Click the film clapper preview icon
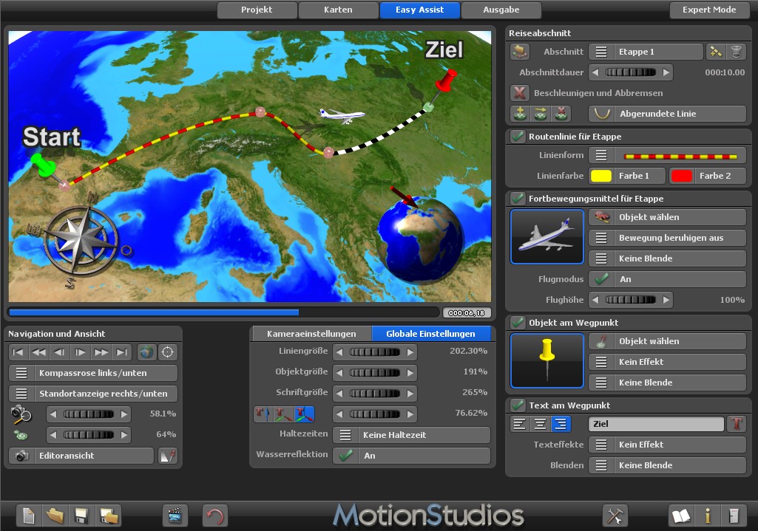The height and width of the screenshot is (531, 758). [x=175, y=515]
